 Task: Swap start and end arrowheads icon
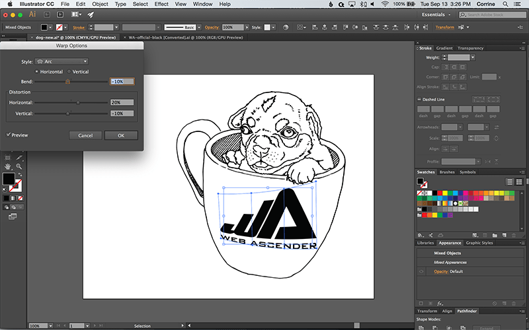pyautogui.click(x=497, y=127)
